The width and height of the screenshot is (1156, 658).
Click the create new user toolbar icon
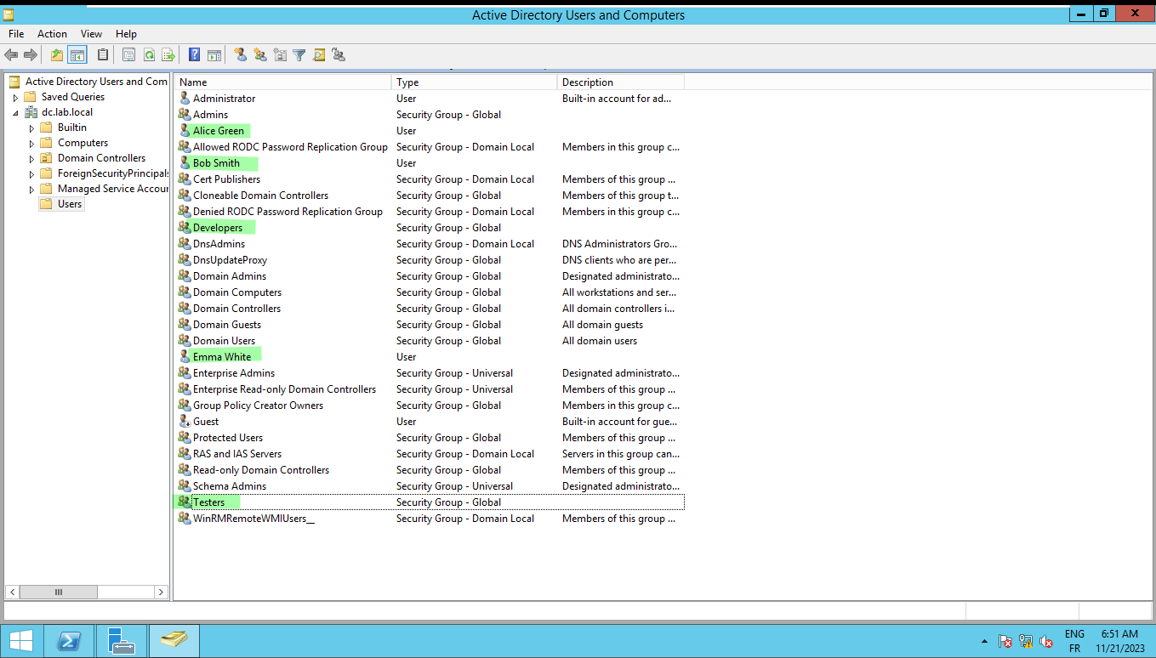coord(241,55)
